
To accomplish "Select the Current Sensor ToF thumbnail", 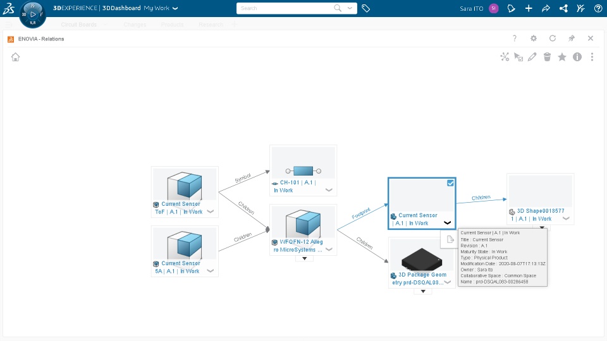I will (185, 184).
